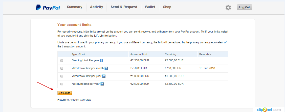Select the Withdrawal limit per year checkbox
The height and width of the screenshot is (112, 285).
pyautogui.click(x=62, y=76)
